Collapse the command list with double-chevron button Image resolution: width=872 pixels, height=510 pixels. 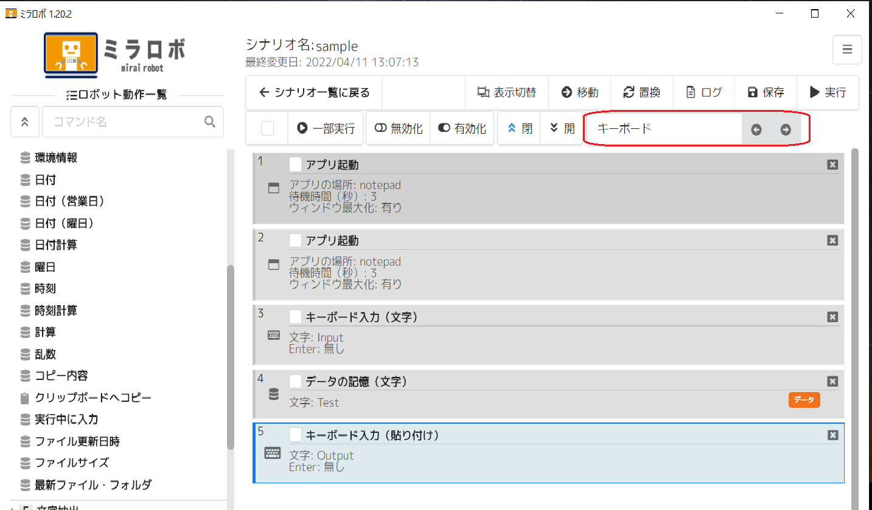tap(25, 122)
